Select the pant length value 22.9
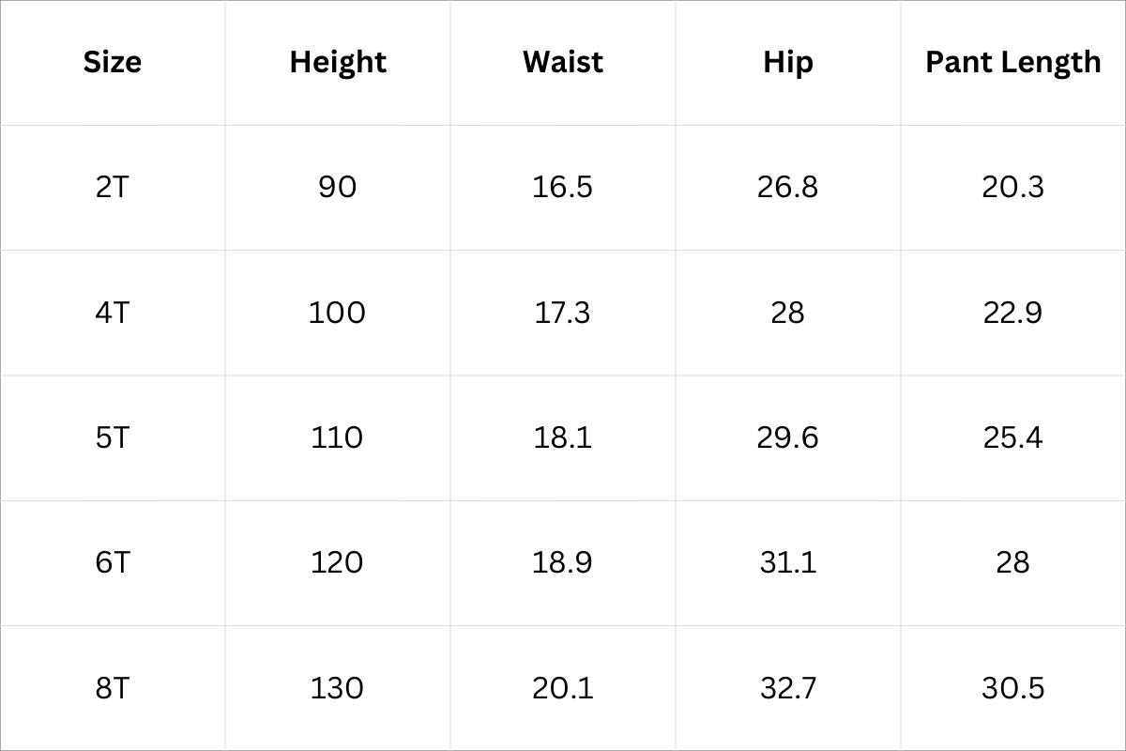Screen dimensions: 1126x751 click(1012, 312)
